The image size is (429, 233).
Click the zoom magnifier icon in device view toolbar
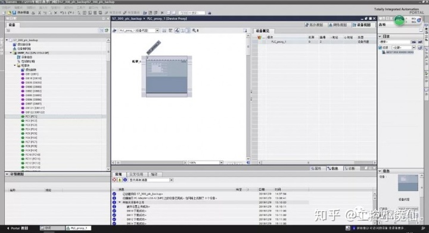pyautogui.click(x=194, y=30)
